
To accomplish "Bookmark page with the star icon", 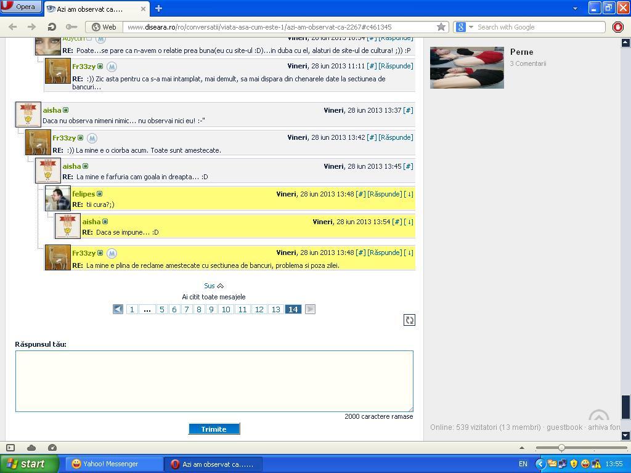I will [x=441, y=27].
